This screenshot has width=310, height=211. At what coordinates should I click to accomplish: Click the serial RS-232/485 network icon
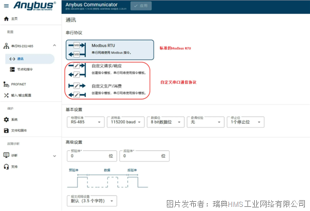click(6, 46)
